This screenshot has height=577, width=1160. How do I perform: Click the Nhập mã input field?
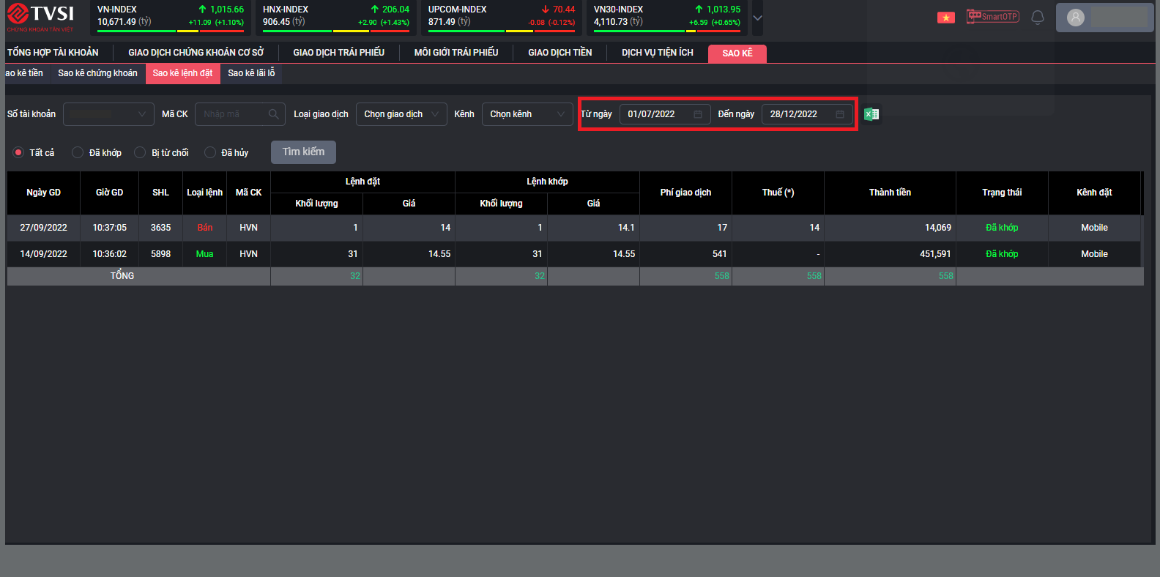click(232, 114)
